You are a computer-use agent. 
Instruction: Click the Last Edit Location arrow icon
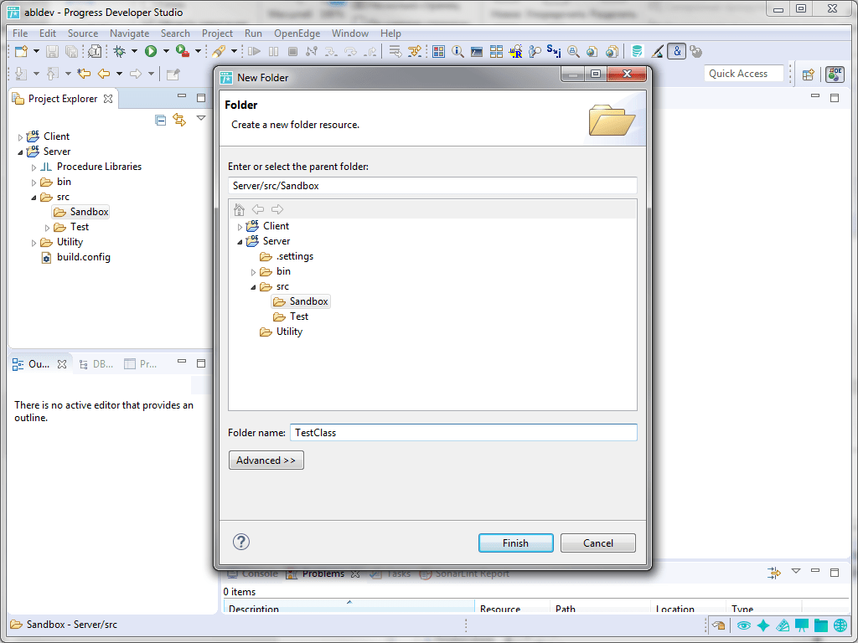83,74
